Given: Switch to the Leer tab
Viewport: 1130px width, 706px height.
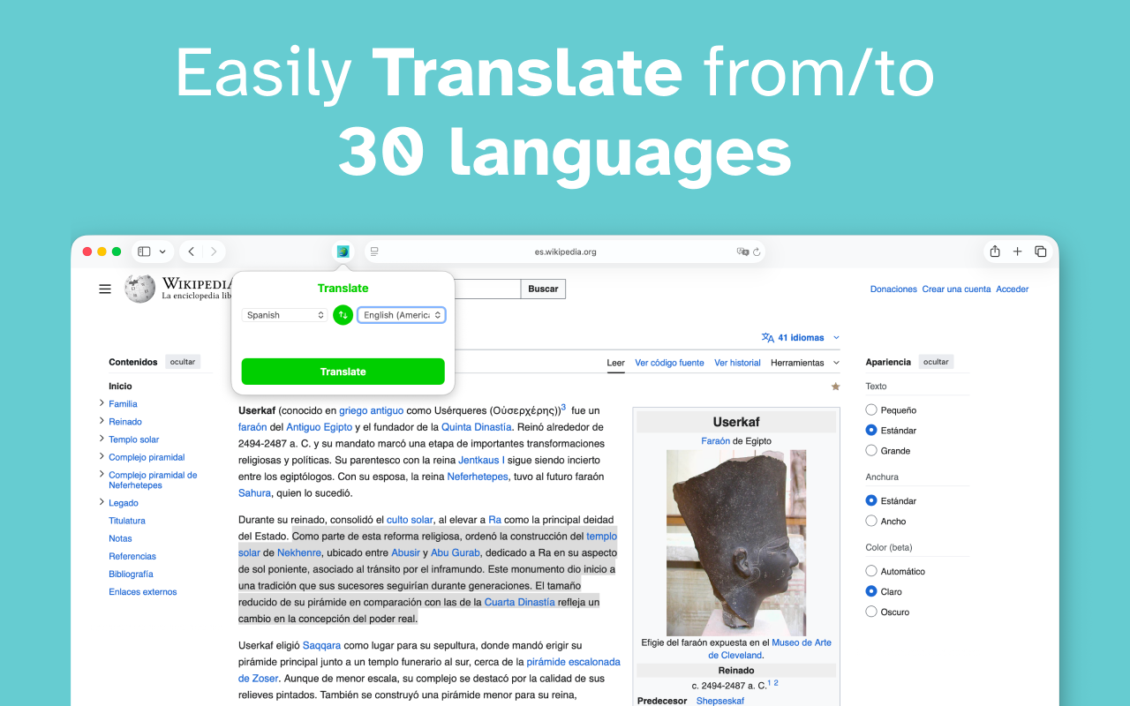Looking at the screenshot, I should coord(615,363).
